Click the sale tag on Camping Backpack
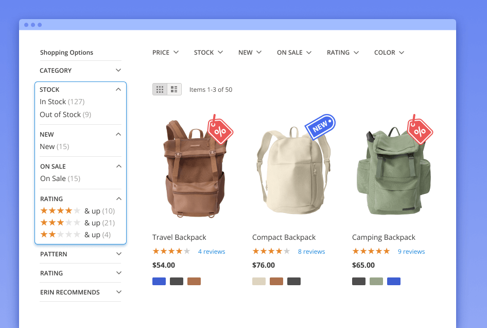 (x=420, y=130)
